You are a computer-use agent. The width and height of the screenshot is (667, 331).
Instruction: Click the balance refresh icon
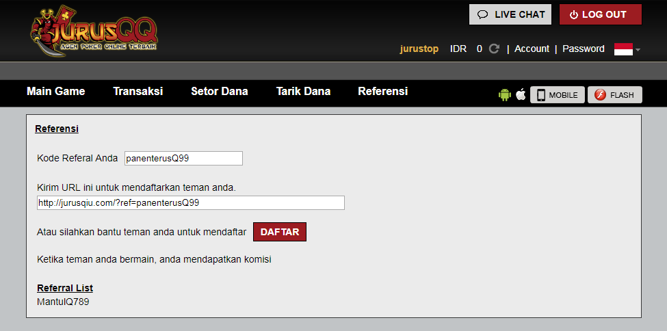(494, 49)
